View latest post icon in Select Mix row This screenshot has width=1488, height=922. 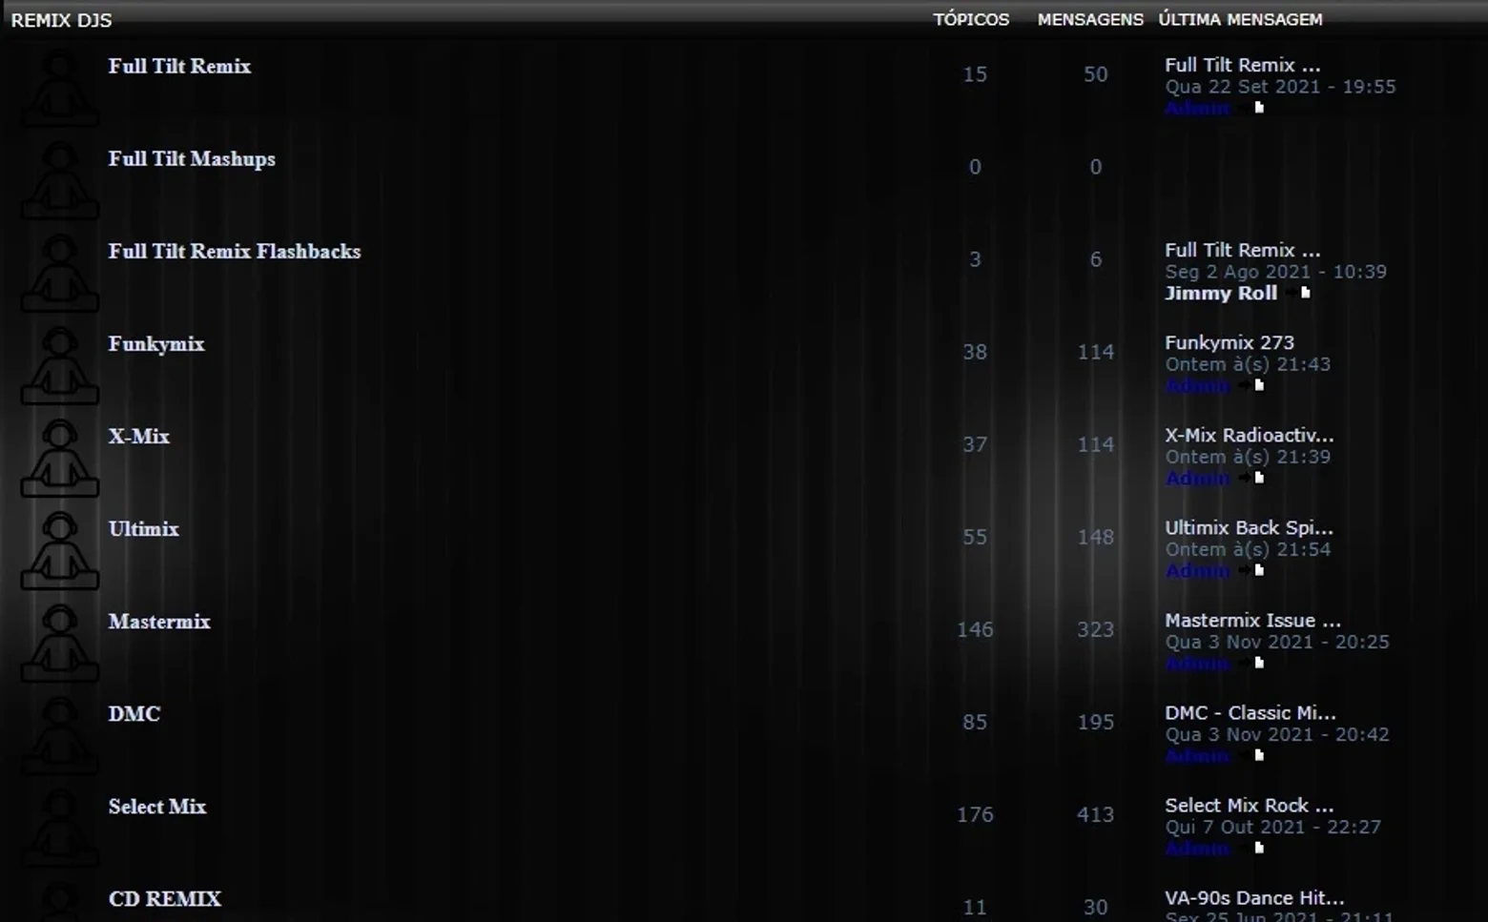(1252, 848)
